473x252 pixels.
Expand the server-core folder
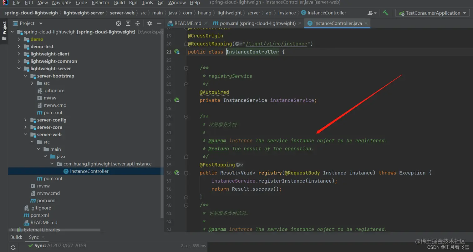[25, 127]
